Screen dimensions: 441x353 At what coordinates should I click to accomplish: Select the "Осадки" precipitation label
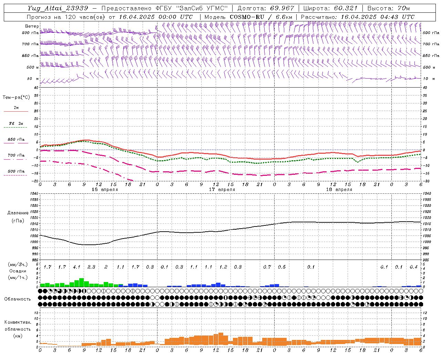pyautogui.click(x=18, y=271)
